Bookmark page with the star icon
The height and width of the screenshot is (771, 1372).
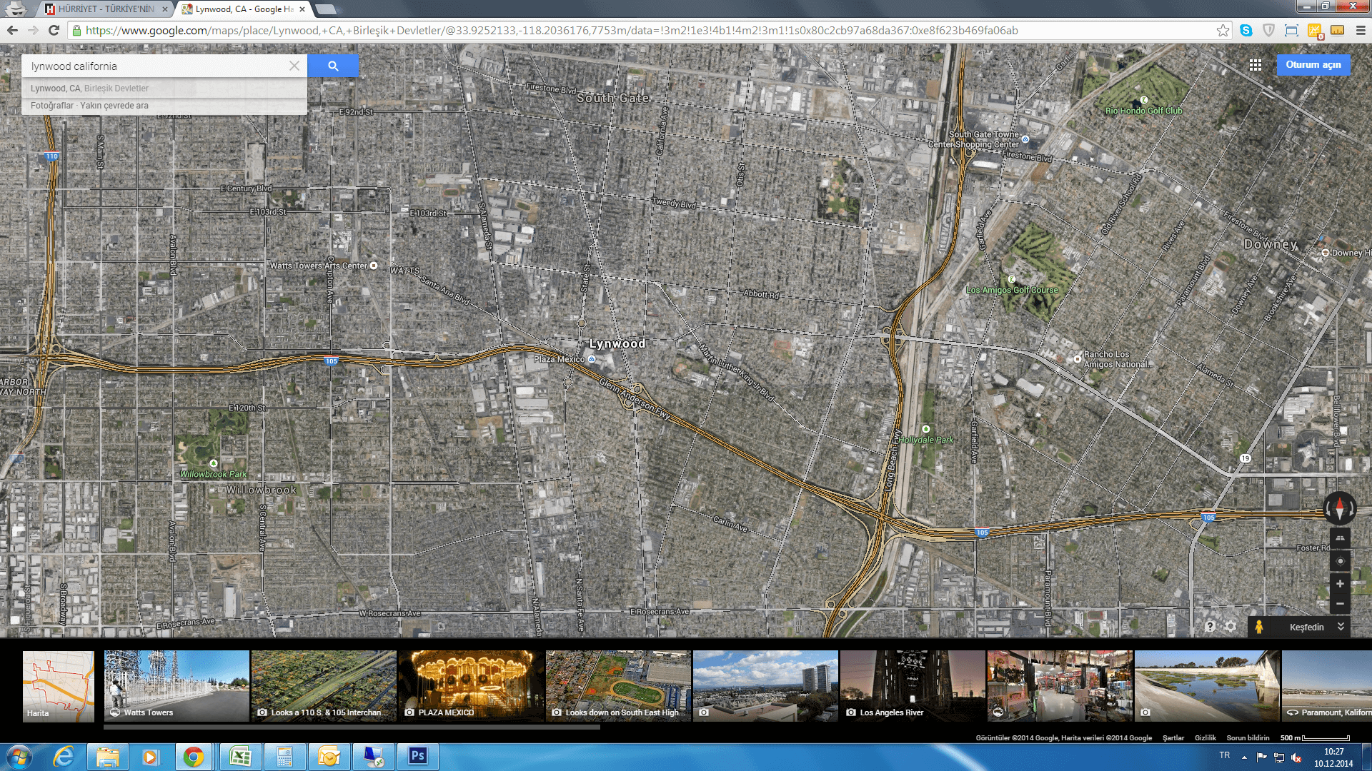pos(1223,31)
